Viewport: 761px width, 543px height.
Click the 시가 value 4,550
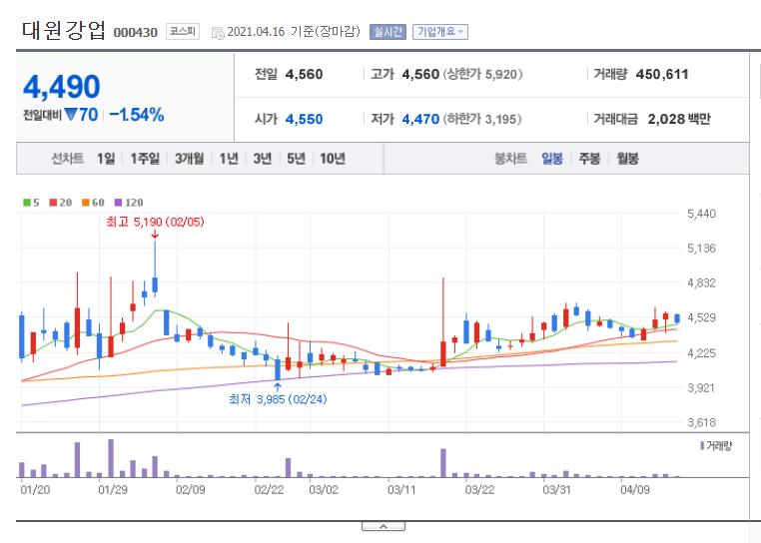click(x=304, y=119)
